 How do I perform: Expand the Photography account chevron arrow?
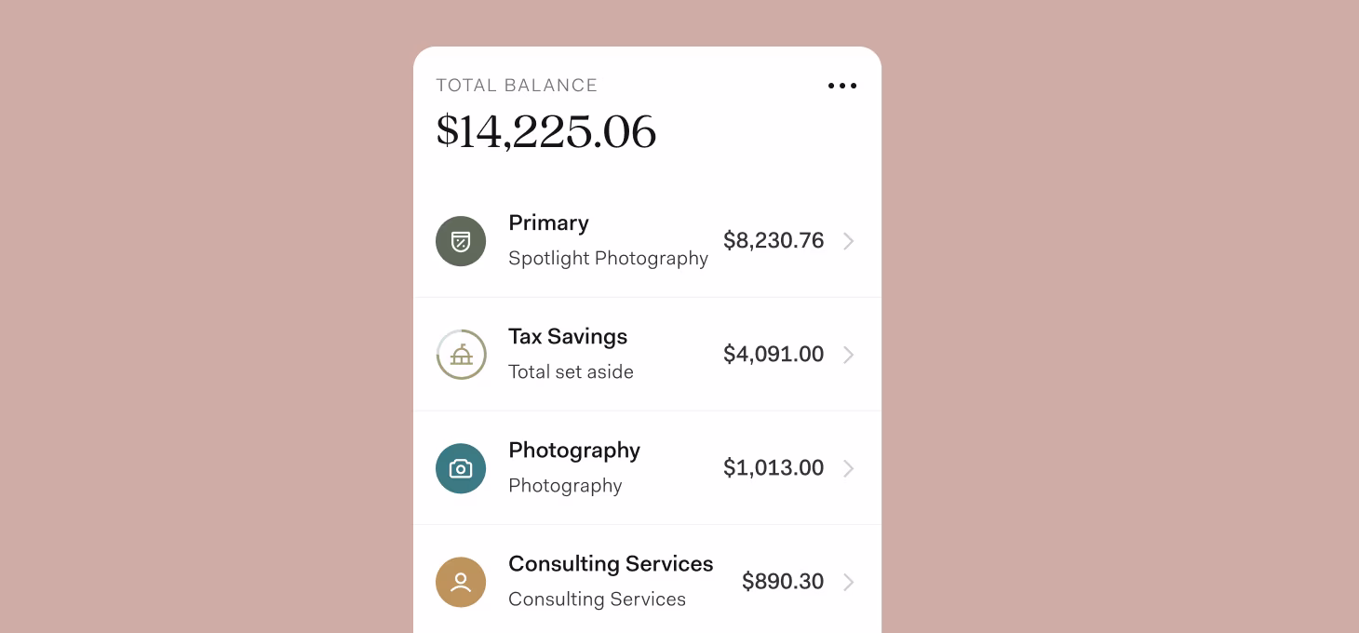pyautogui.click(x=848, y=468)
